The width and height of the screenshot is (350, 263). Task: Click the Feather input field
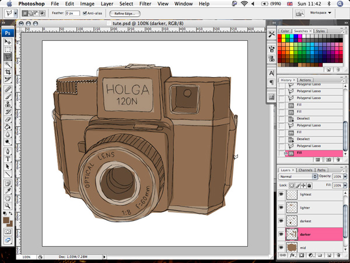(x=72, y=13)
